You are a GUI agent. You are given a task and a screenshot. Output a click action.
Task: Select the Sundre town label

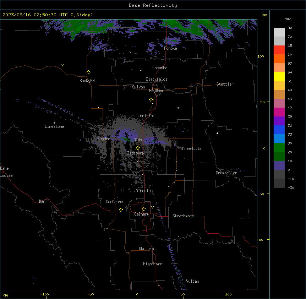[104, 139]
